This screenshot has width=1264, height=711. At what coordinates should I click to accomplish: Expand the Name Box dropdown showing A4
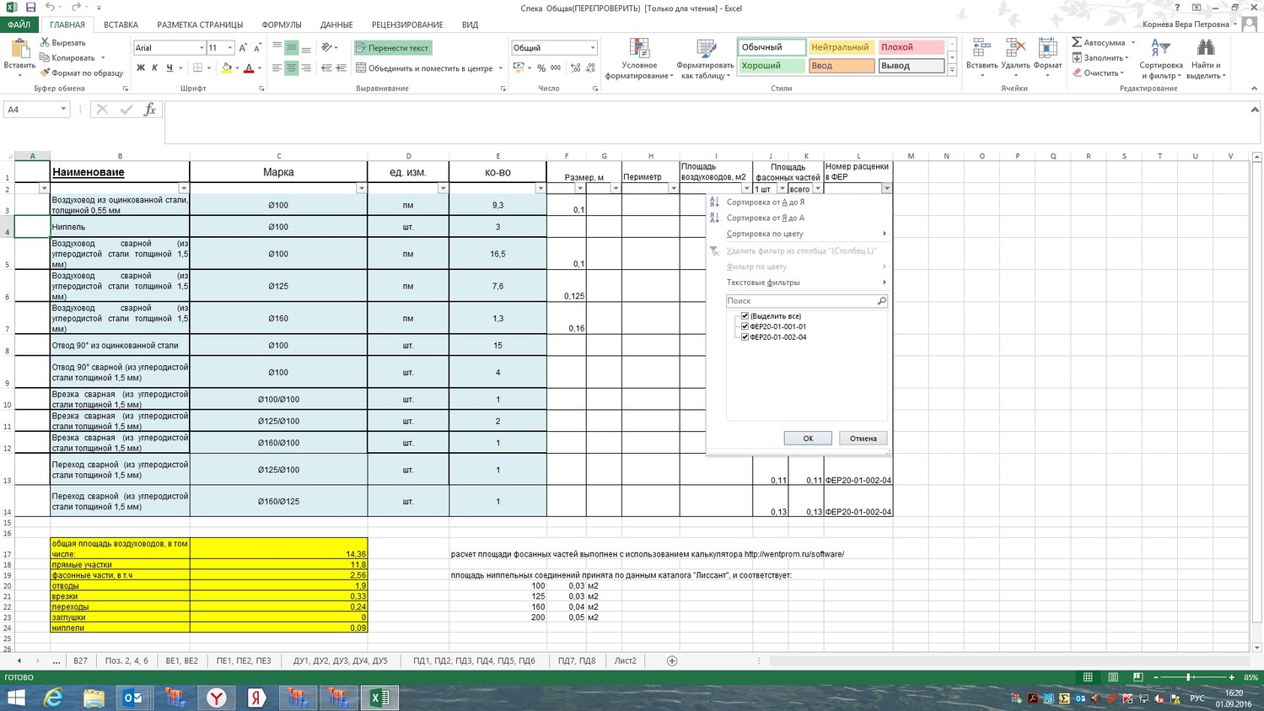(63, 110)
